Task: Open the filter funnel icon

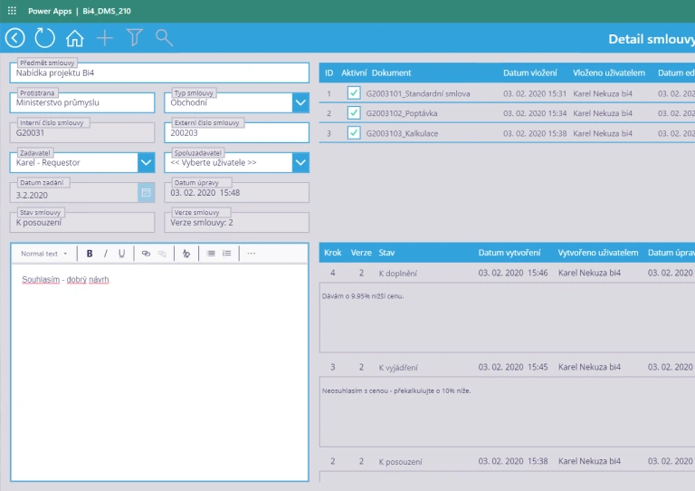Action: pos(135,37)
